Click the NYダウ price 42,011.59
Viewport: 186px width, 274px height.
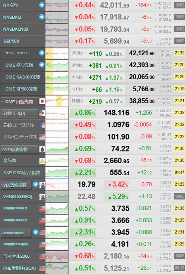click(x=115, y=5)
